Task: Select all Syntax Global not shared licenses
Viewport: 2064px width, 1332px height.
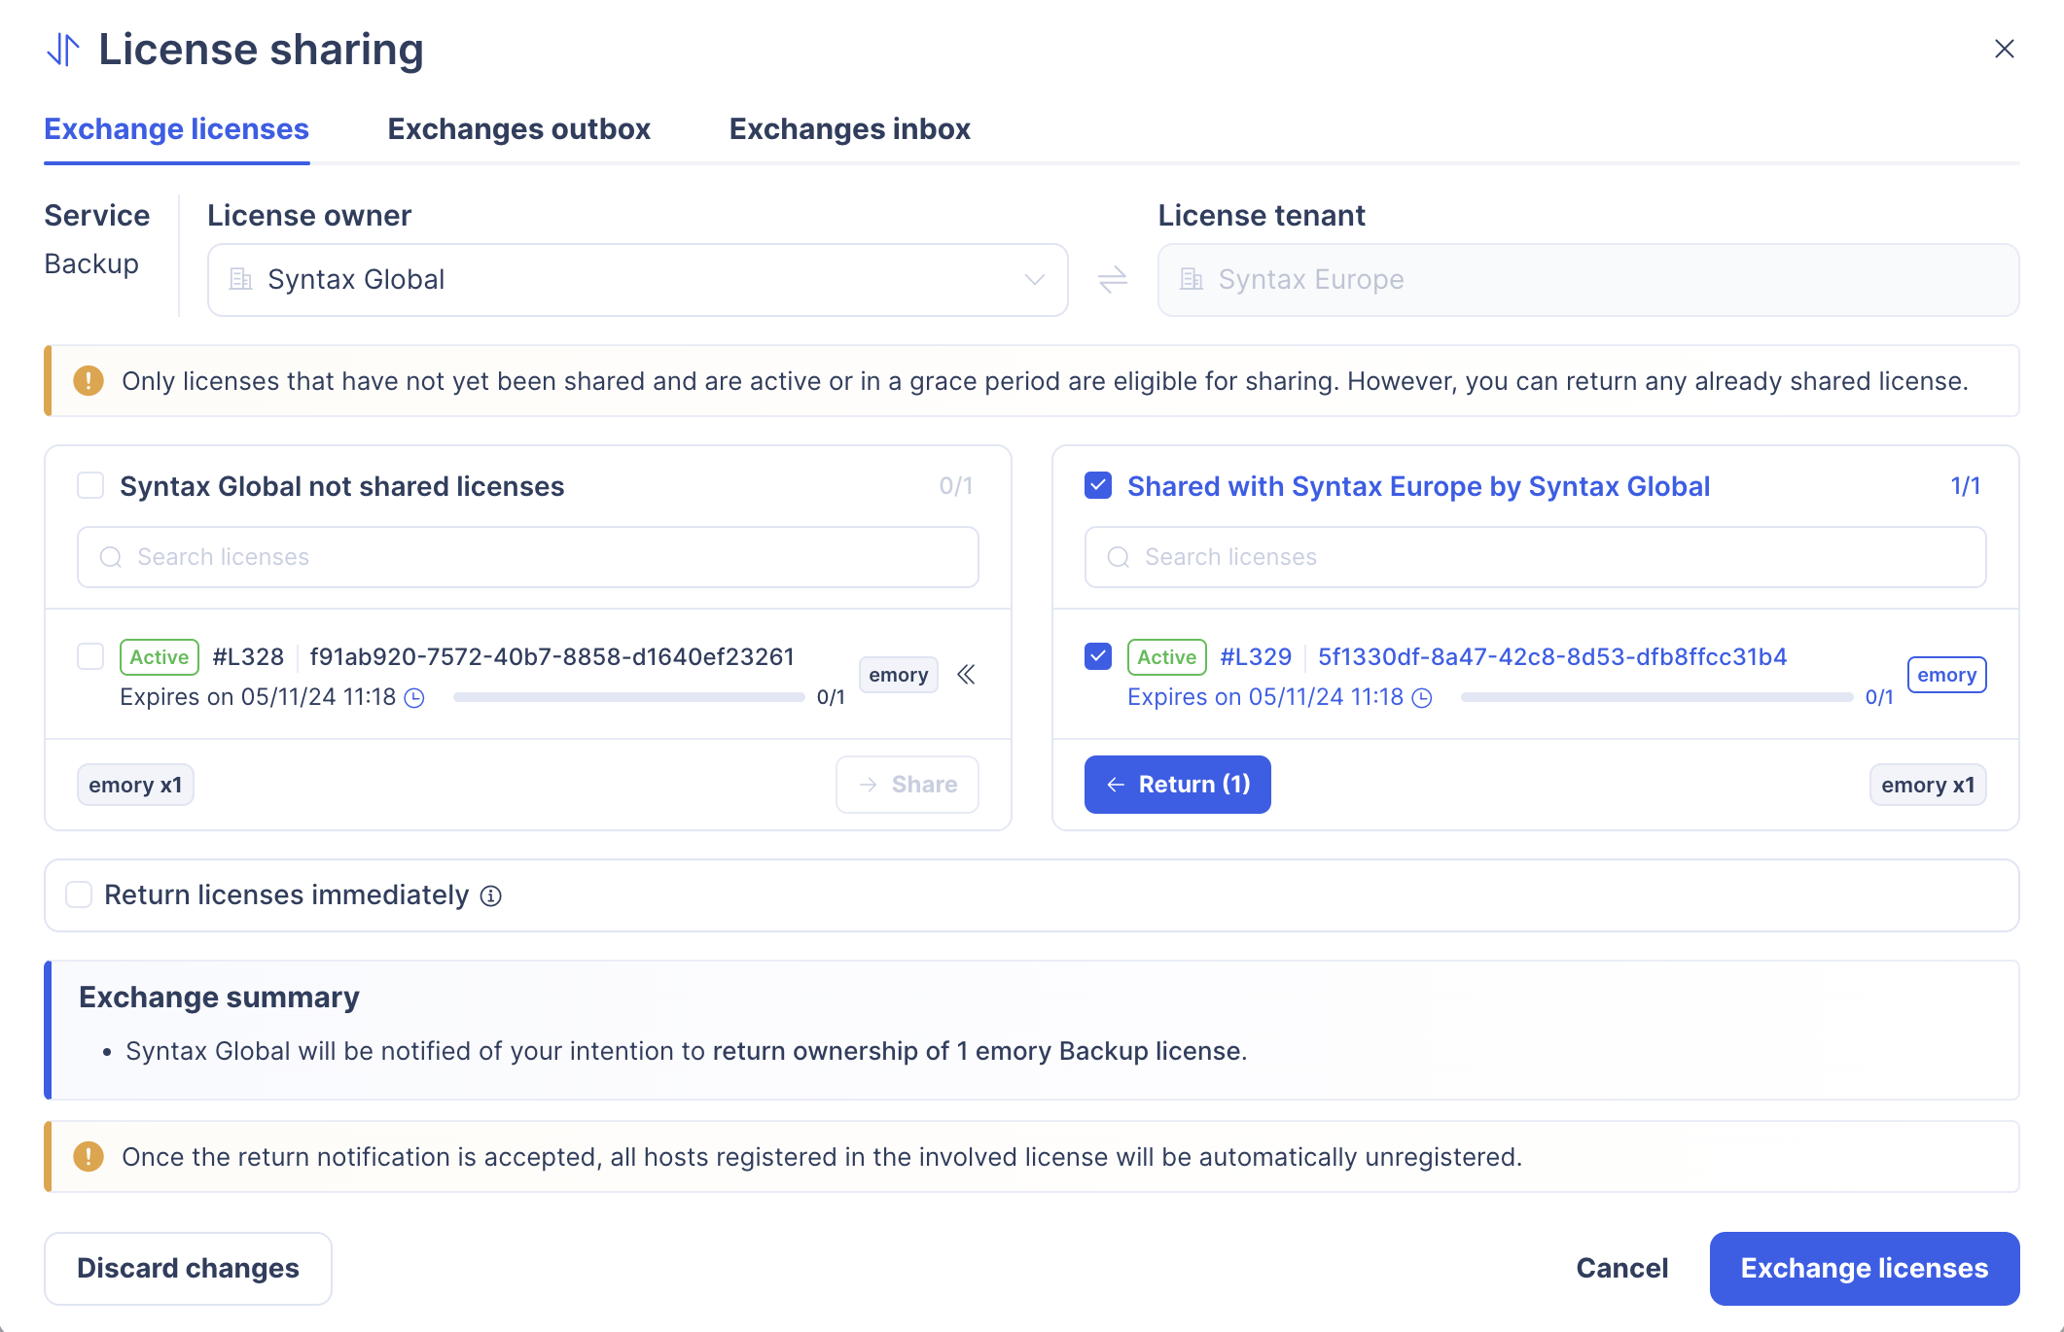Action: [90, 486]
